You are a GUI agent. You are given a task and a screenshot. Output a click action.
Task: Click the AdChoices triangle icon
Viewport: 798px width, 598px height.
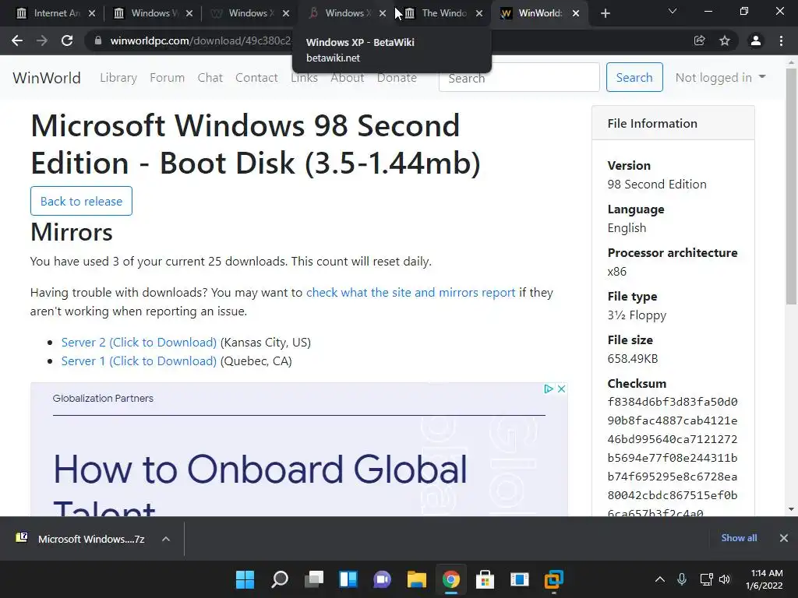click(x=548, y=389)
